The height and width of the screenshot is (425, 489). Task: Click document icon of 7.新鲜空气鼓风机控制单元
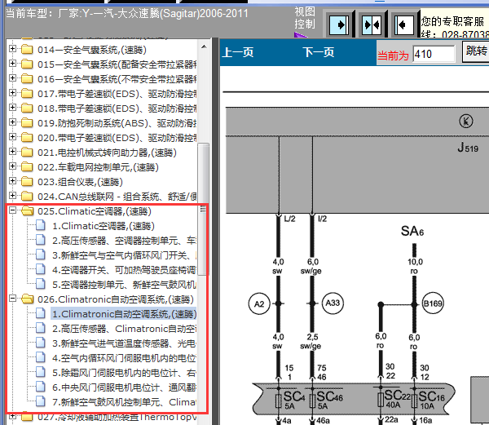pyautogui.click(x=41, y=401)
